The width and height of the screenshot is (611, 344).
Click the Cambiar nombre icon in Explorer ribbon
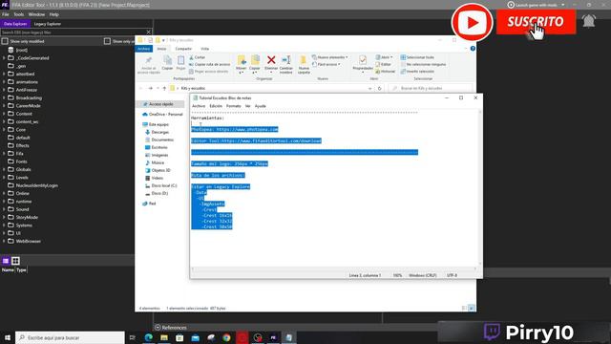(286, 60)
